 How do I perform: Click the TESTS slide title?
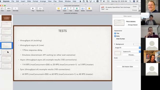coord(62,31)
